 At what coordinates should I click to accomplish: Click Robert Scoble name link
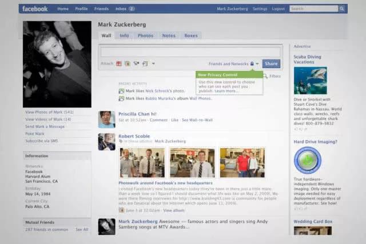pyautogui.click(x=134, y=136)
